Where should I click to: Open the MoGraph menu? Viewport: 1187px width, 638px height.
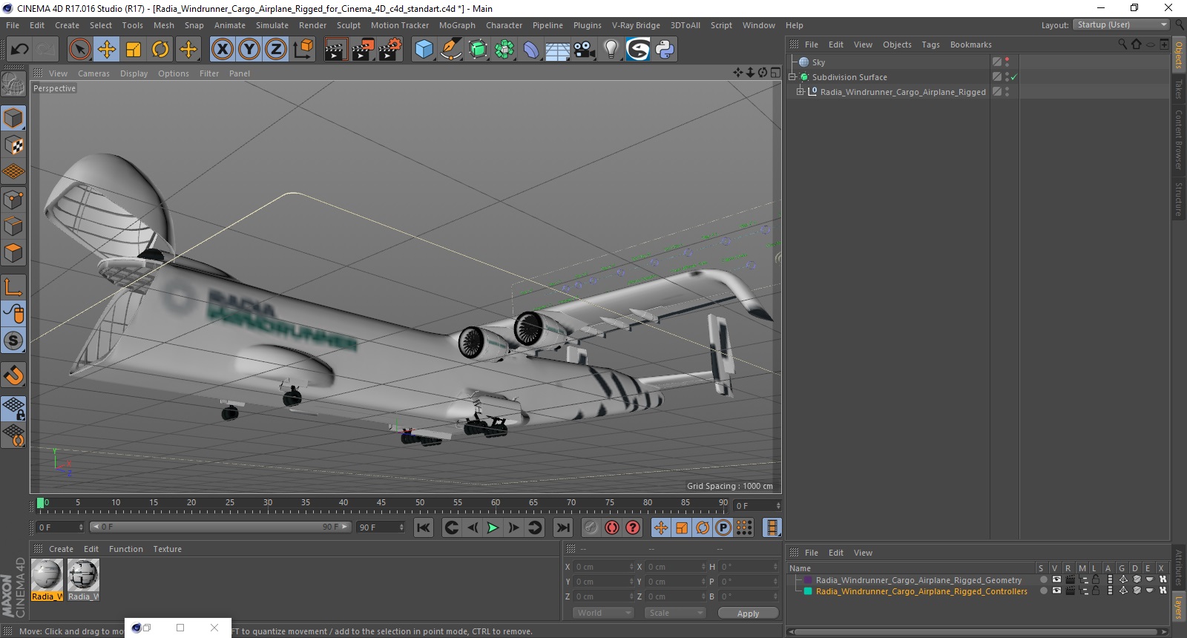457,25
